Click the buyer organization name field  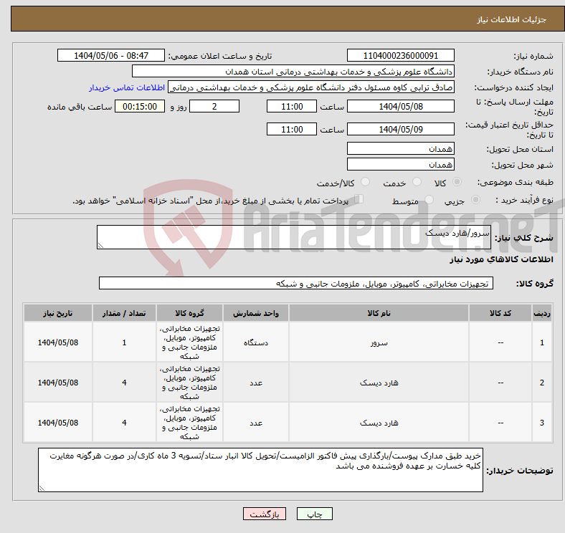[293, 72]
